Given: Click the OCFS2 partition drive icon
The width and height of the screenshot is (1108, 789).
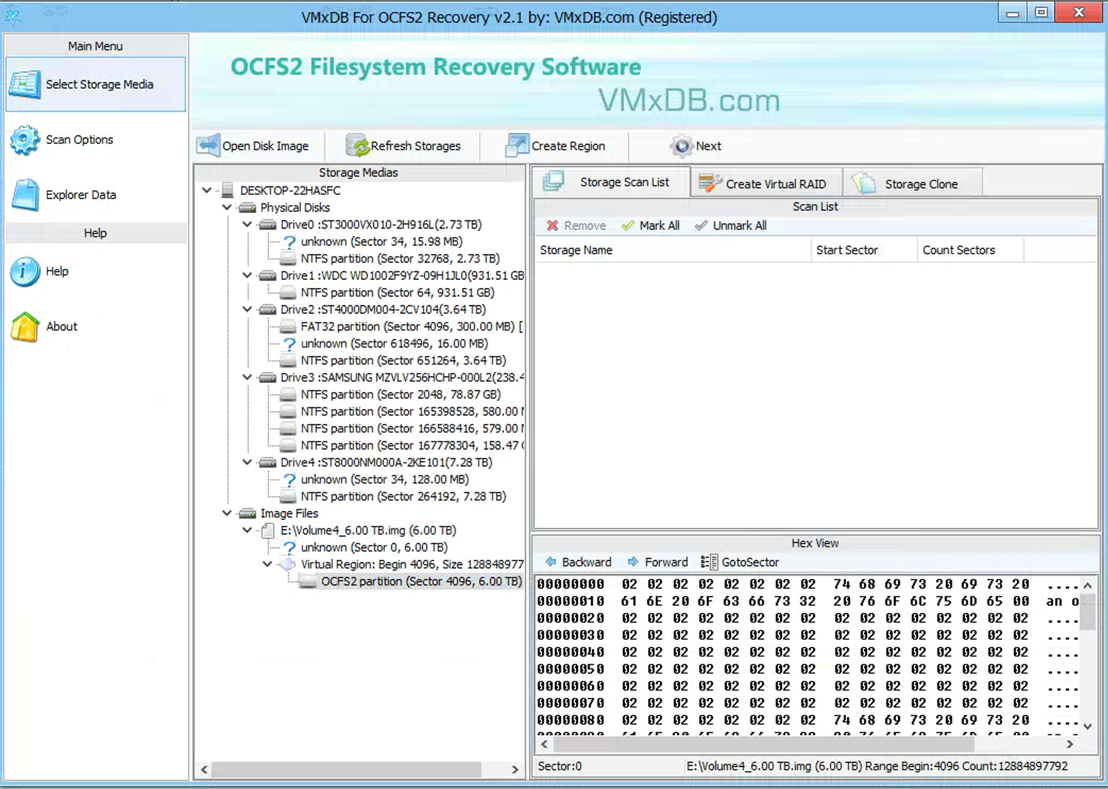Looking at the screenshot, I should coord(308,582).
